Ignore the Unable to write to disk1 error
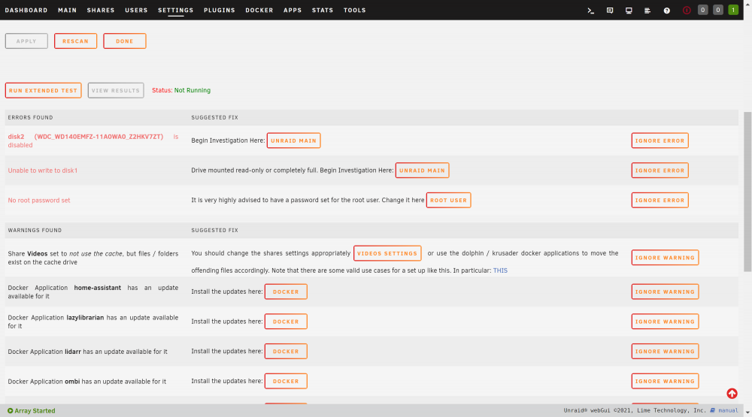752x417 pixels. (x=660, y=170)
